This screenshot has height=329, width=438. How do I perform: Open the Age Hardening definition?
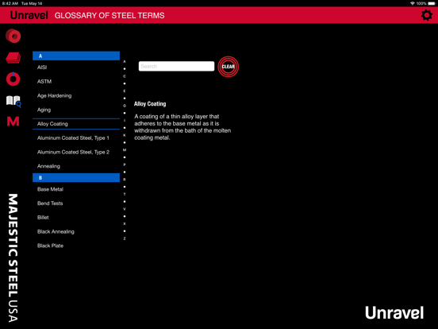pyautogui.click(x=76, y=95)
